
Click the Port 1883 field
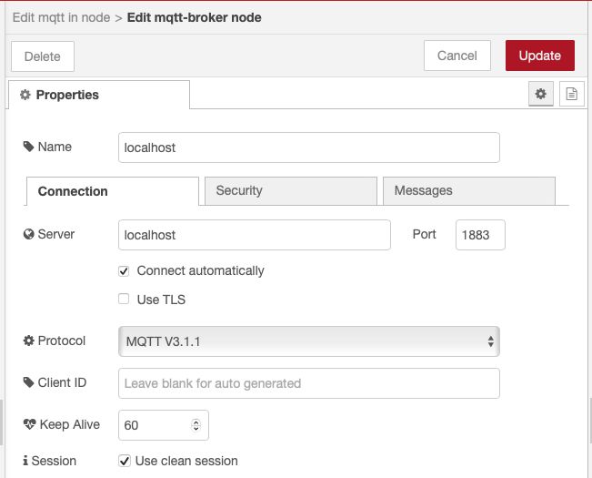(x=480, y=235)
